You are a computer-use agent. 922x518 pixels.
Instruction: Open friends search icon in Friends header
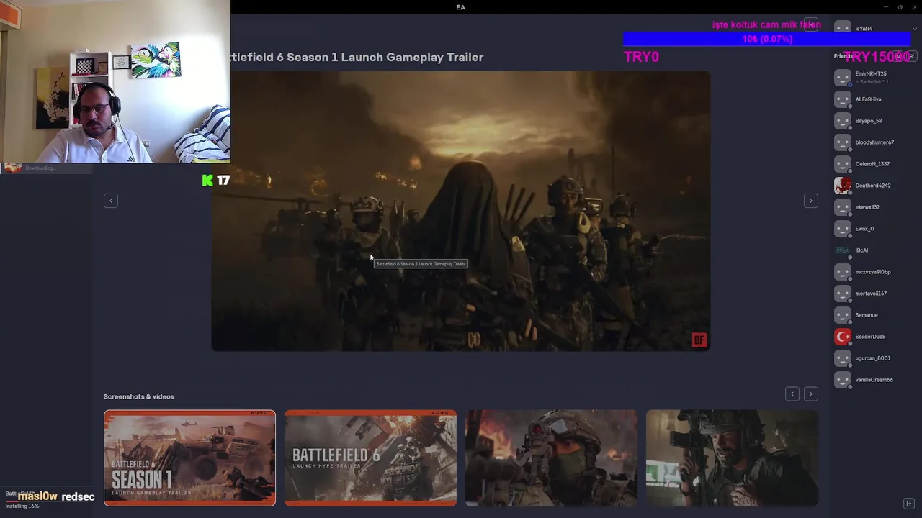[x=898, y=56]
